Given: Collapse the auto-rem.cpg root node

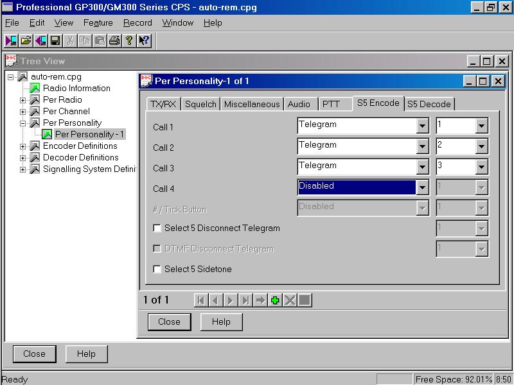Looking at the screenshot, I should [x=11, y=77].
